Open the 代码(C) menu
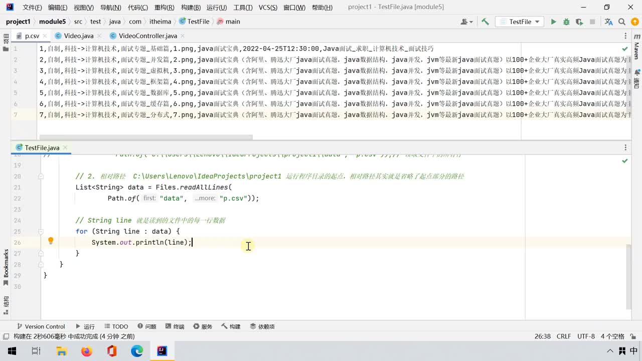 [137, 8]
